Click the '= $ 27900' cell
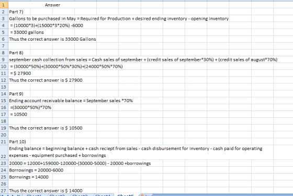The height and width of the screenshot is (196, 293). 20,73
